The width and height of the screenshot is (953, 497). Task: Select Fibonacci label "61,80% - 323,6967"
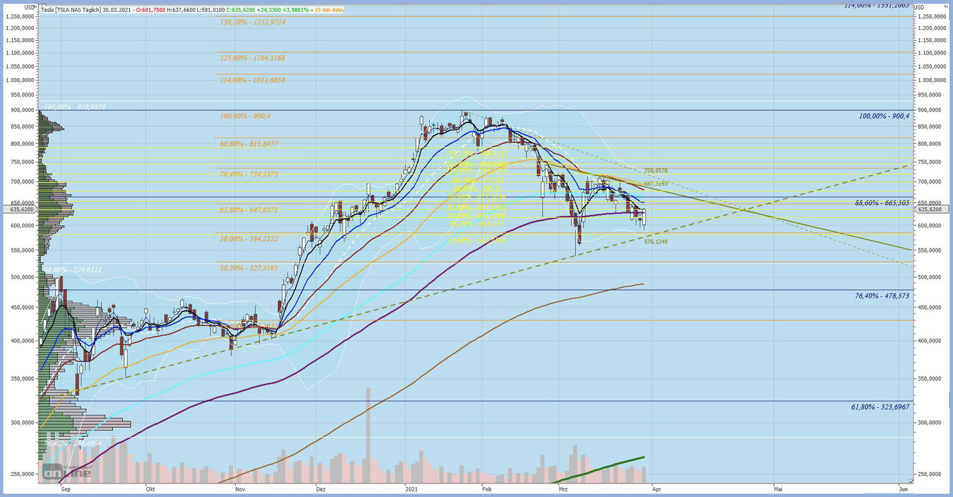[880, 407]
